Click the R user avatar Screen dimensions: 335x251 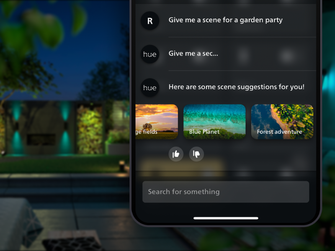[x=150, y=20]
